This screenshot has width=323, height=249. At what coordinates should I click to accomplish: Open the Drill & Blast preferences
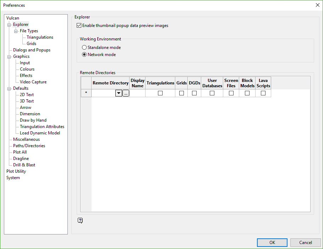(x=24, y=165)
